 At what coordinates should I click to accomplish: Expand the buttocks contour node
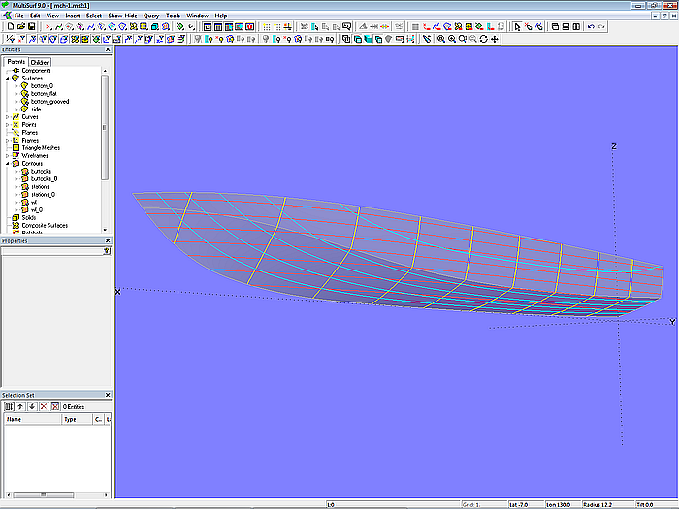16,172
